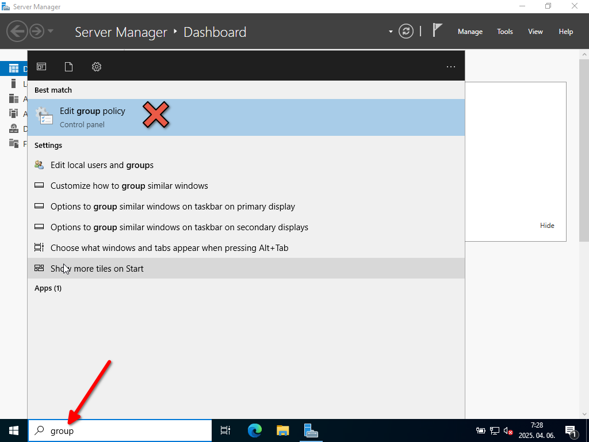This screenshot has height=442, width=589.
Task: Launch Microsoft Edge from the taskbar
Action: (255, 430)
